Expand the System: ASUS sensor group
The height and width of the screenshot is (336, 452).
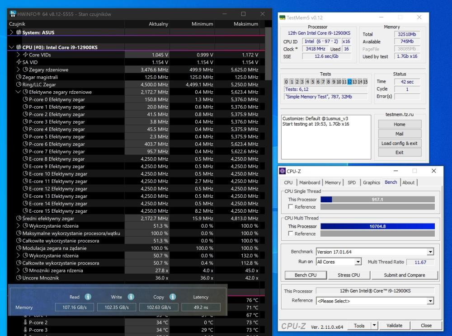coord(12,33)
